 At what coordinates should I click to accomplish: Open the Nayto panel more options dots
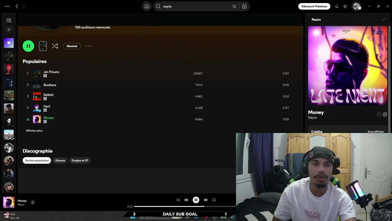pyautogui.click(x=376, y=19)
